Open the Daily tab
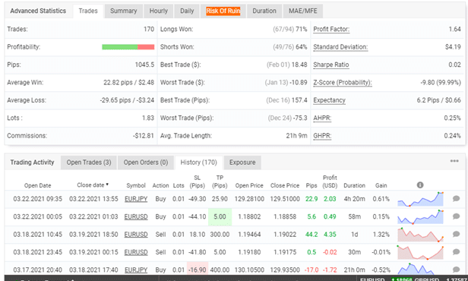 (187, 11)
